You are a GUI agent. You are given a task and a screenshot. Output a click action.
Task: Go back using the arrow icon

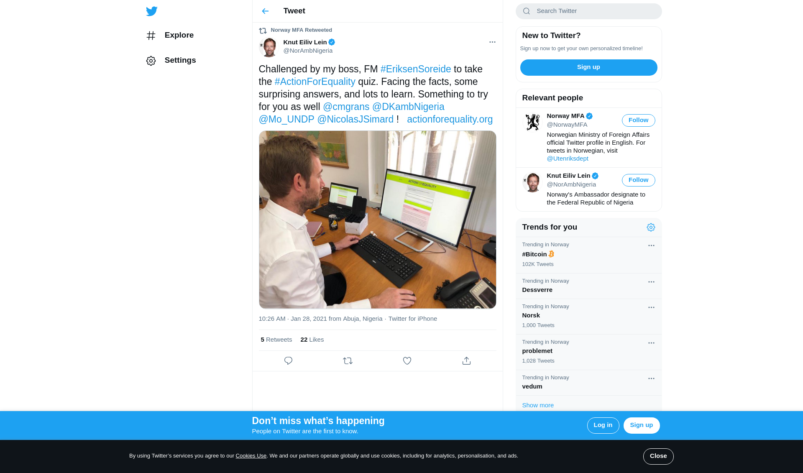pos(265,11)
